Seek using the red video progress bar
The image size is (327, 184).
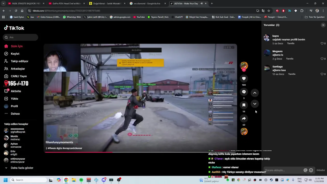(x=140, y=152)
